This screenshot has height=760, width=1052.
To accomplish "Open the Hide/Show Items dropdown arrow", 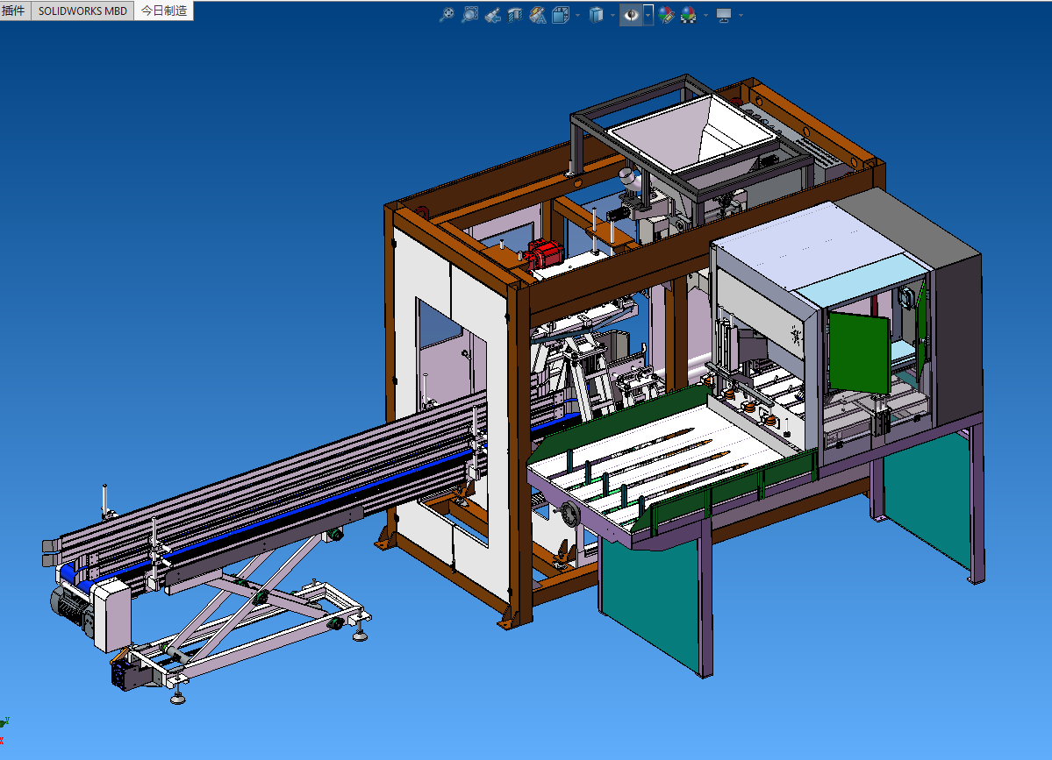I will click(x=648, y=15).
